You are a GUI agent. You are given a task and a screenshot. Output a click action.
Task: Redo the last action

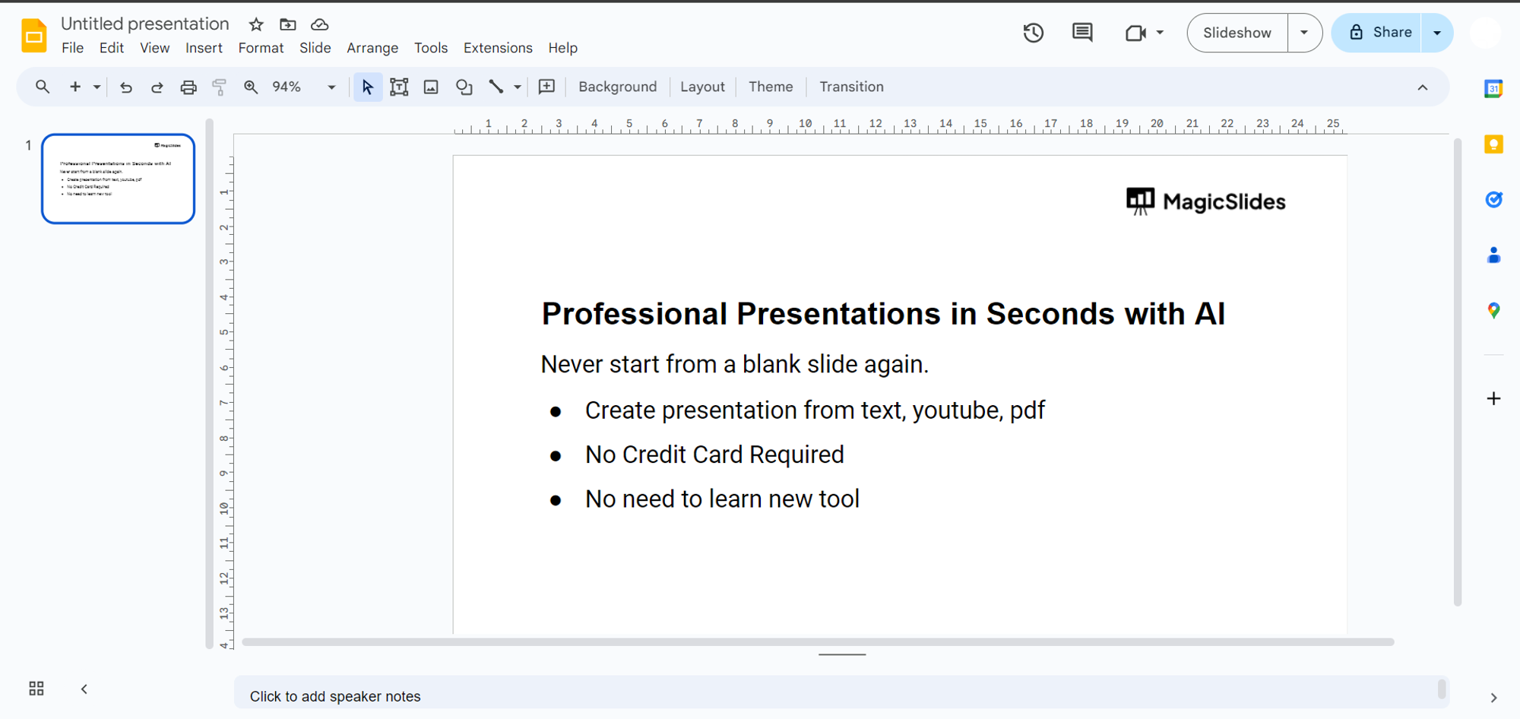(x=157, y=87)
